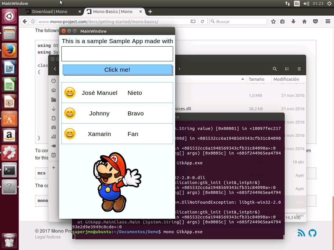Image resolution: width=334 pixels, height=250 pixels.
Task: Toggle Firefox reader view icon
Action: 193,21
